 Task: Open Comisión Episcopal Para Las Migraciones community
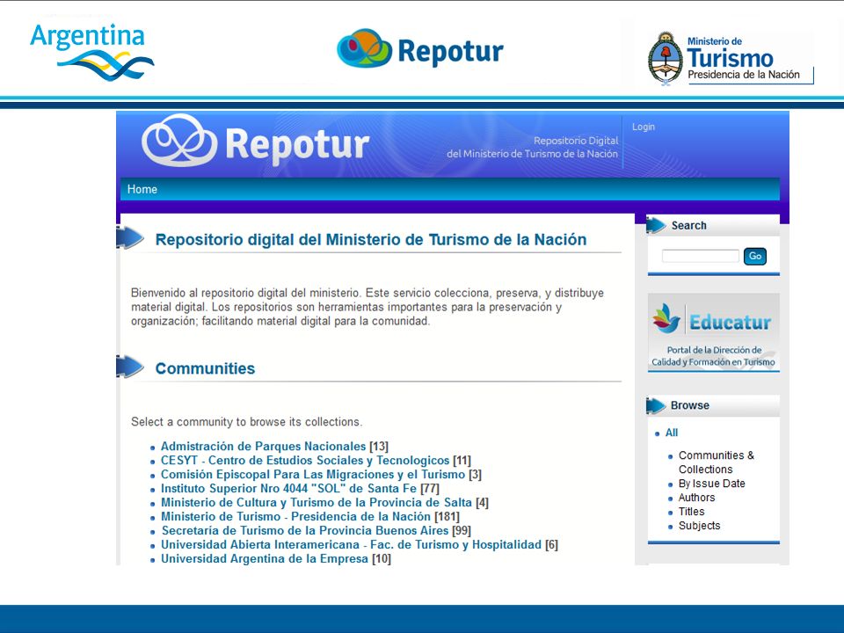(x=313, y=474)
